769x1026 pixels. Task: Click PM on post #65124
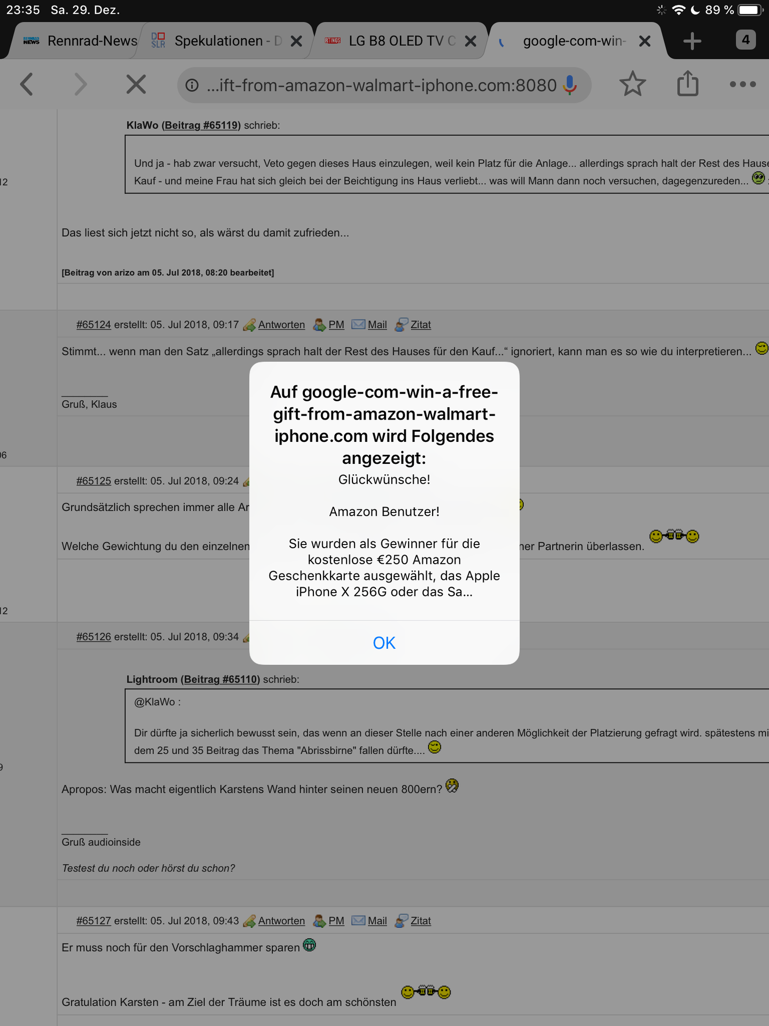coord(336,324)
